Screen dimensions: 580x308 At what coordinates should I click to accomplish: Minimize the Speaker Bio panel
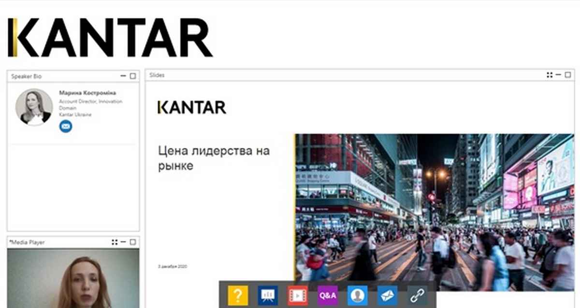123,76
